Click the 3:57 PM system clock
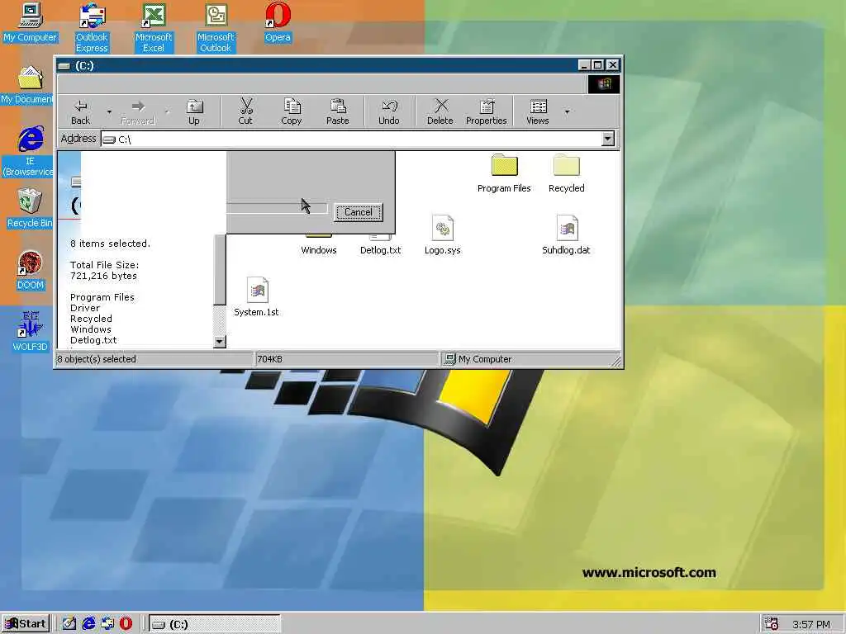 (x=811, y=625)
